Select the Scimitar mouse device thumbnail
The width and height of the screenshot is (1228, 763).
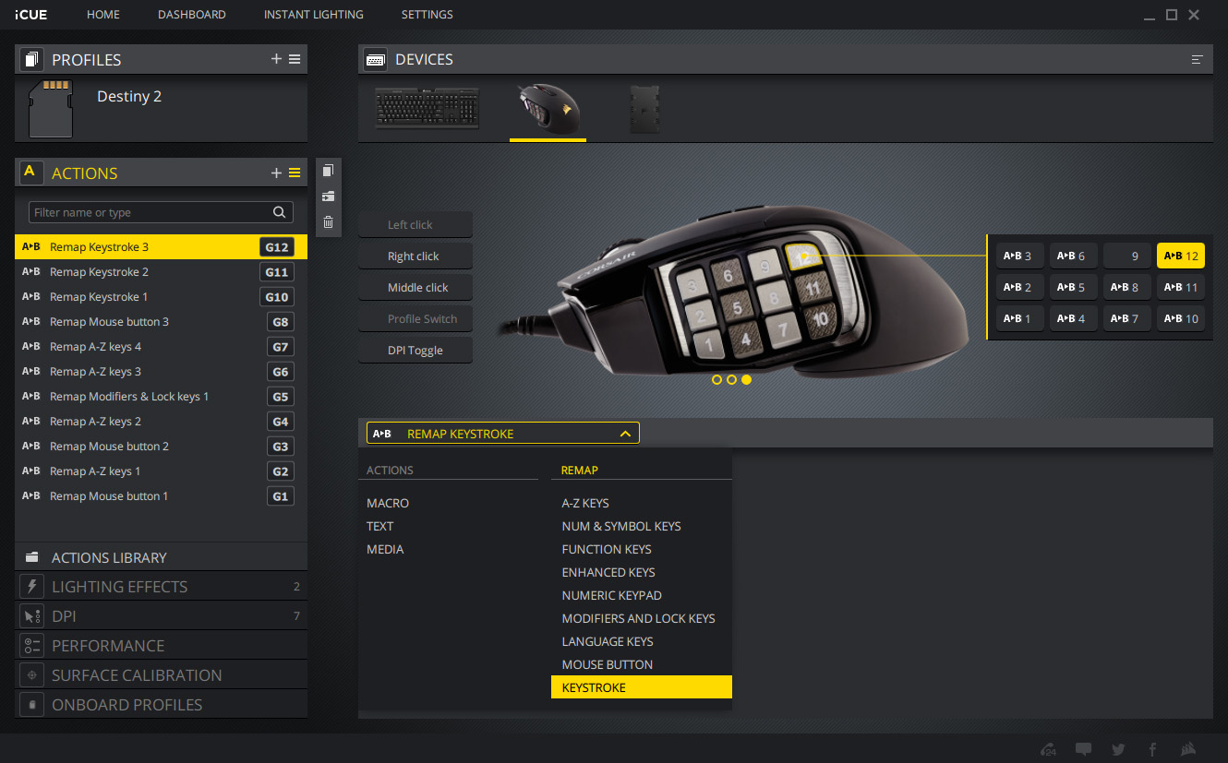click(548, 109)
